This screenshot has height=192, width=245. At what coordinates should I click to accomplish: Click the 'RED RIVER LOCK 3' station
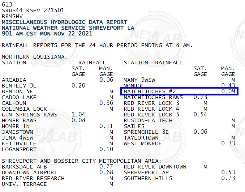[151, 103]
